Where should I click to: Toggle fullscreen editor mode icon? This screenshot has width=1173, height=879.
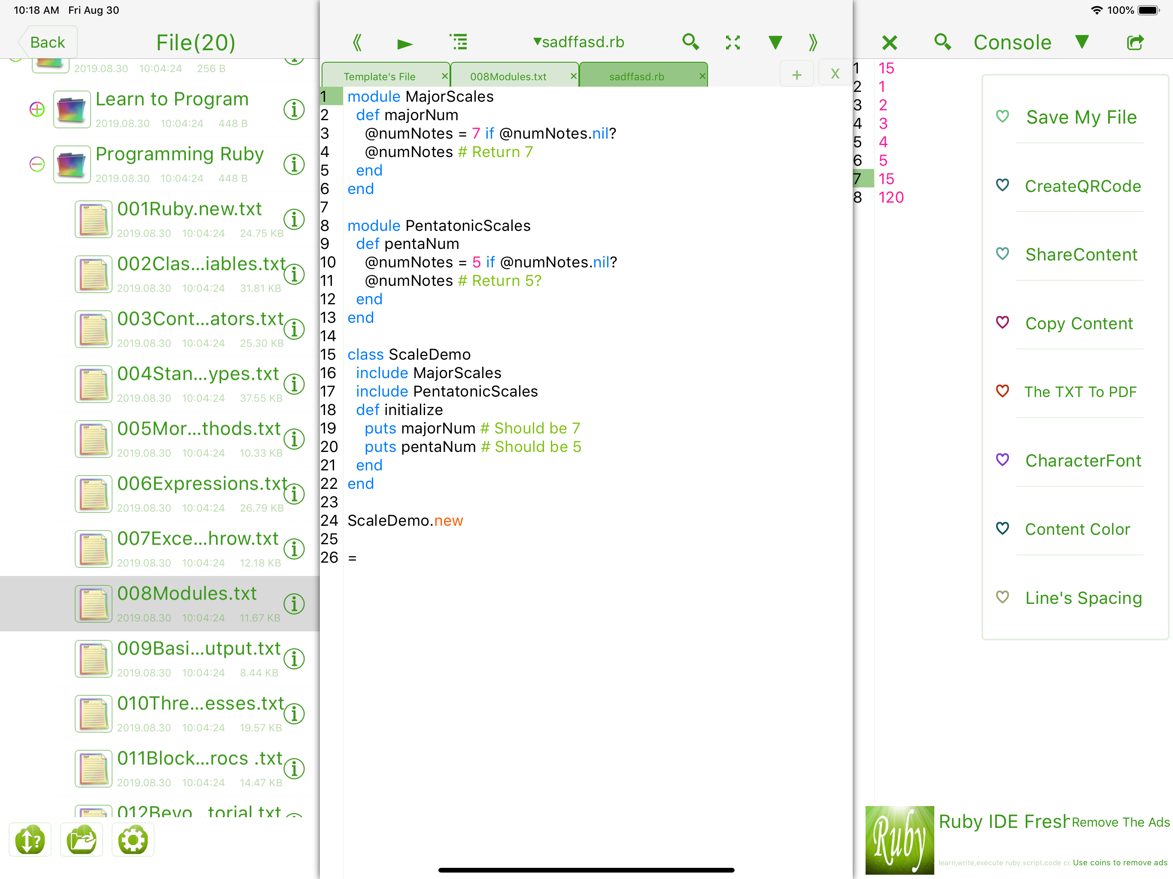click(733, 42)
